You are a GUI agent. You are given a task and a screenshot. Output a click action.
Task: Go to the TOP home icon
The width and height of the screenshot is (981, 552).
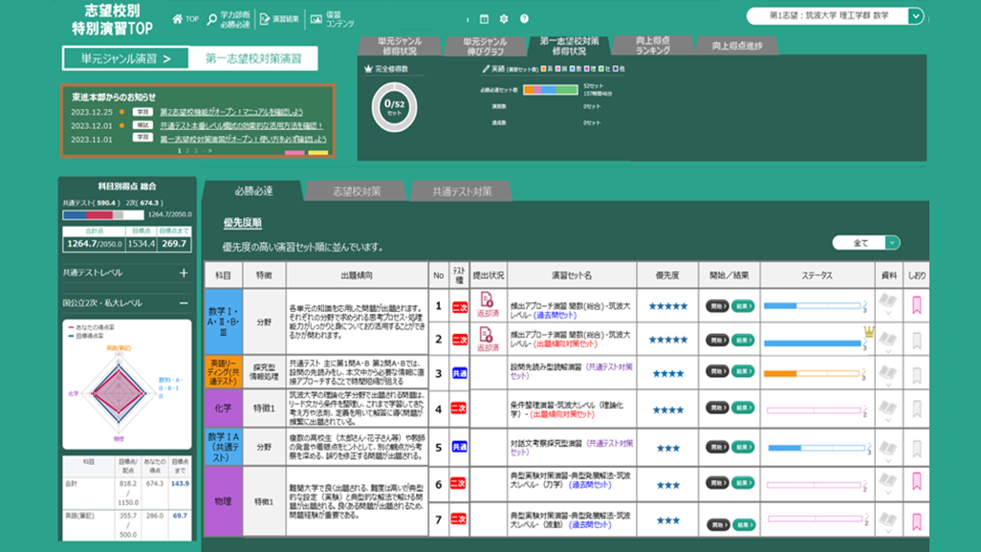click(178, 19)
